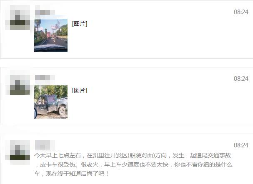This screenshot has width=253, height=184.
Task: Click the last text line 现在终于知道后悔了吧
Action: pyautogui.click(x=71, y=174)
